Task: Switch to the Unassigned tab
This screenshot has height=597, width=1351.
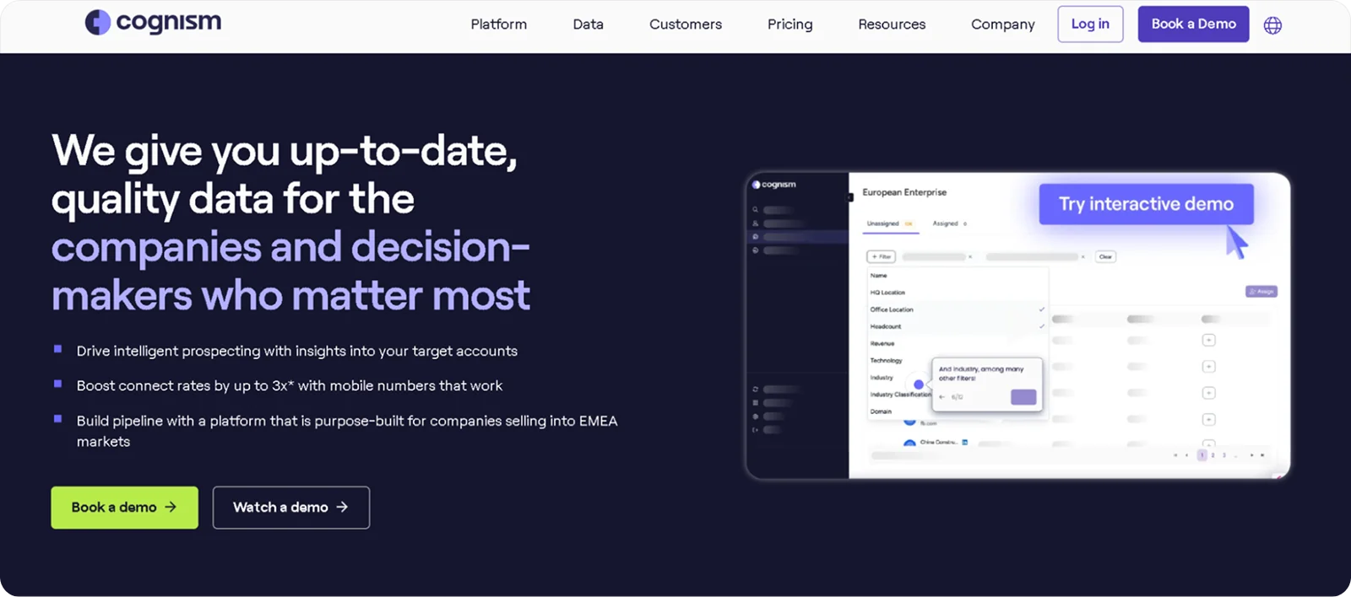Action: click(x=891, y=223)
